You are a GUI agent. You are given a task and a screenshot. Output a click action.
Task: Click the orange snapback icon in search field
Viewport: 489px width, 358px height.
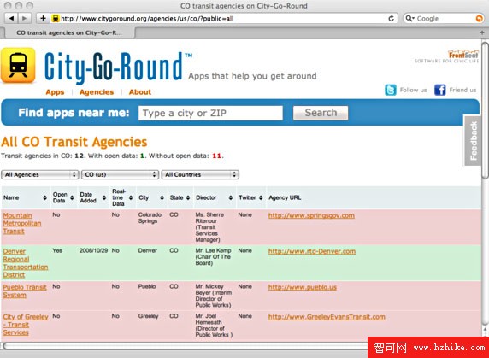point(479,19)
